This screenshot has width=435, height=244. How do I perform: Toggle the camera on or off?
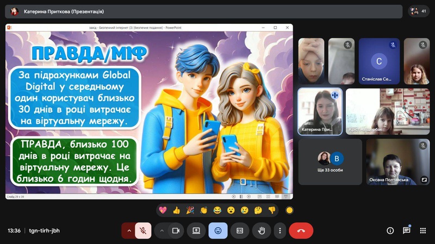175,230
